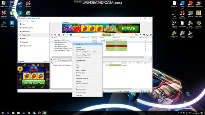This screenshot has height=115, width=205.
Task: Click the Windows Start button
Action: point(3,113)
